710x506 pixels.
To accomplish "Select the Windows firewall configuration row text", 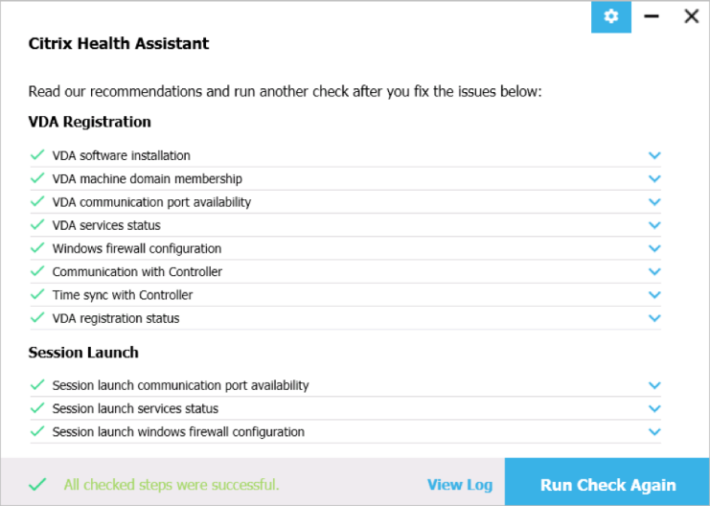I will click(x=137, y=248).
